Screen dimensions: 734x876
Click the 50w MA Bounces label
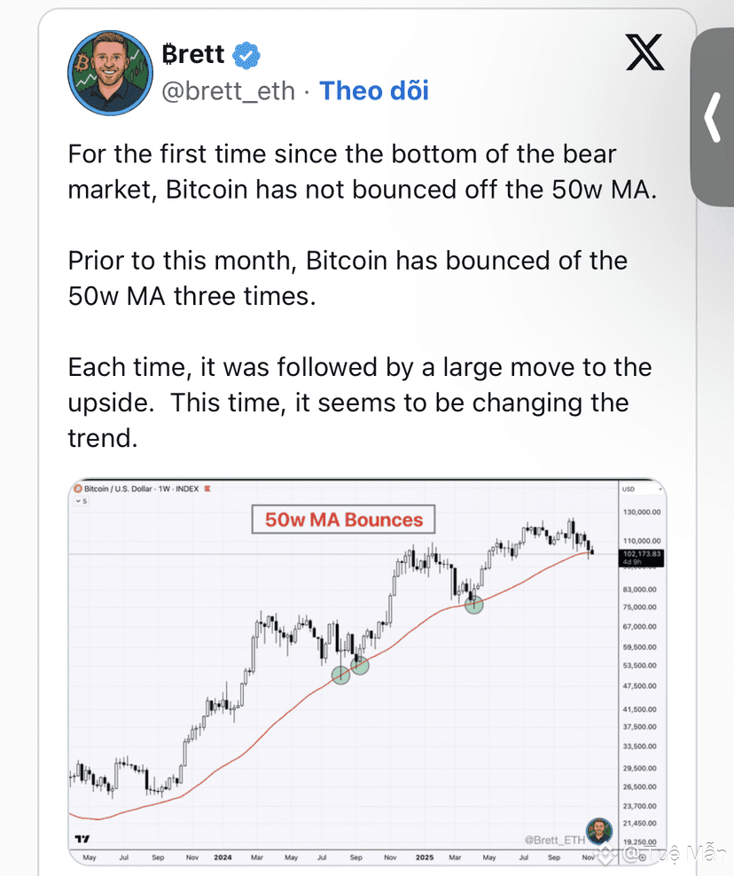(344, 520)
